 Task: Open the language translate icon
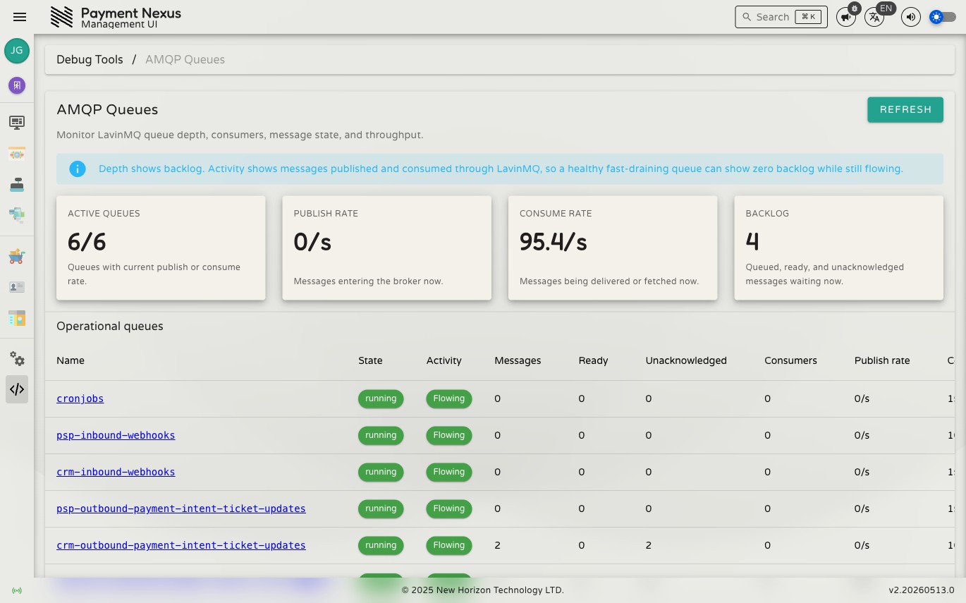874,17
